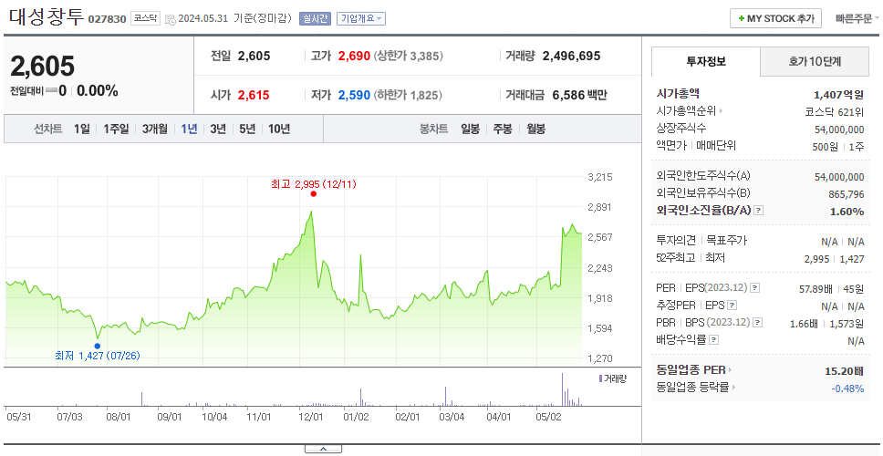The image size is (883, 456).
Task: Collapse the chart with bottom chevron handle
Action: click(x=323, y=449)
